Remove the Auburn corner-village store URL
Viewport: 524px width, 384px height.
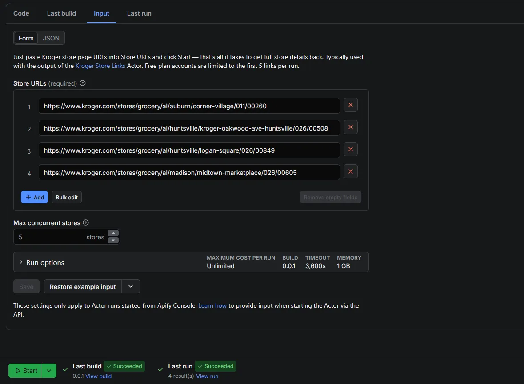(x=351, y=105)
